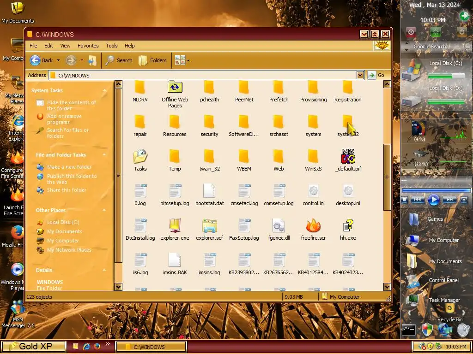Click file list scroll down arrow
This screenshot has width=473, height=354.
point(387,287)
